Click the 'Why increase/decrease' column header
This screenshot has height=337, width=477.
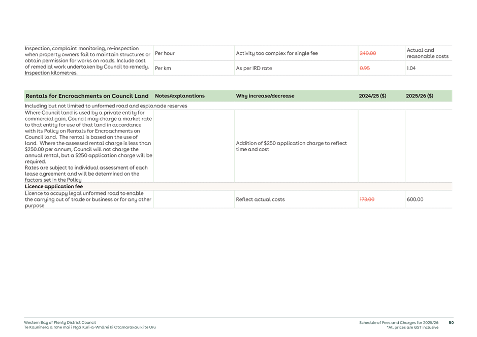pos(265,96)
